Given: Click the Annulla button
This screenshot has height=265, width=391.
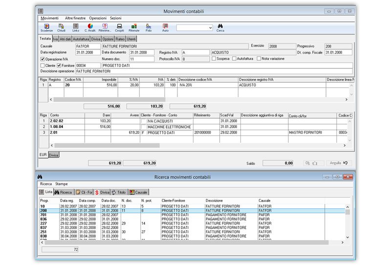Looking at the screenshot, I should (x=339, y=163).
